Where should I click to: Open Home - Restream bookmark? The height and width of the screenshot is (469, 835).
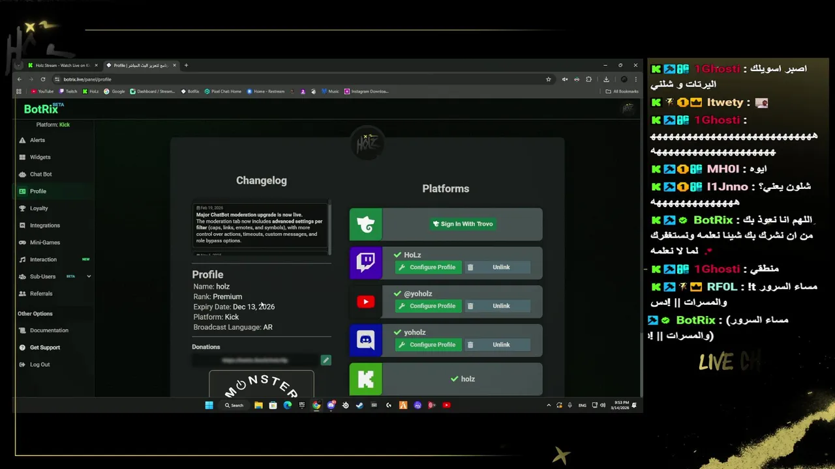click(x=266, y=91)
